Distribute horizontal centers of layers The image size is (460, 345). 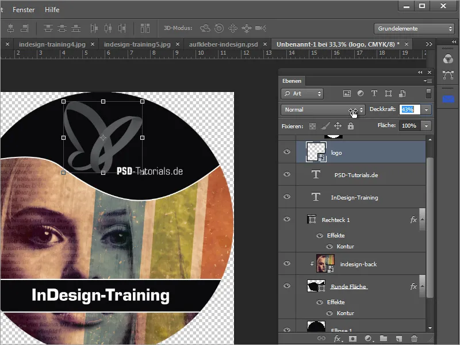pos(108,28)
